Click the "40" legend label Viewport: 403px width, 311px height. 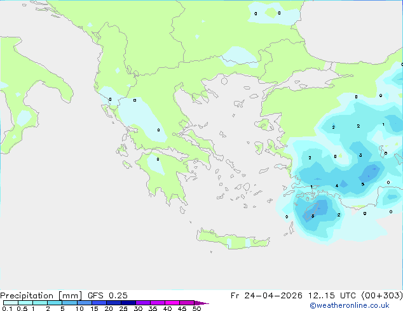tap(167, 308)
